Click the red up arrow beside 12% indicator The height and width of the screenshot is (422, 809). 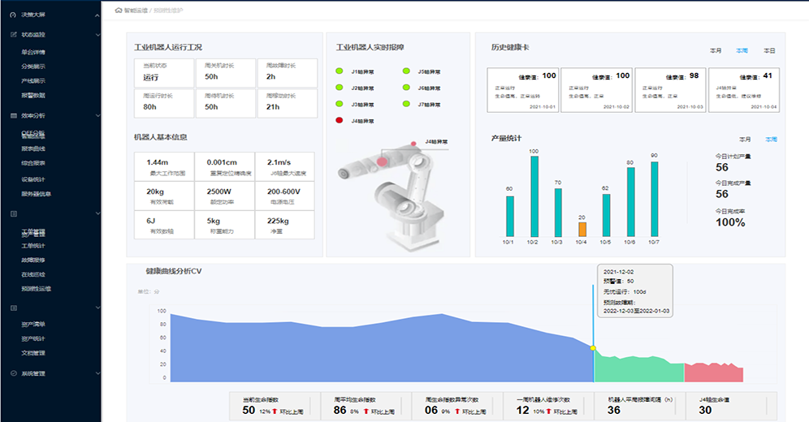275,411
